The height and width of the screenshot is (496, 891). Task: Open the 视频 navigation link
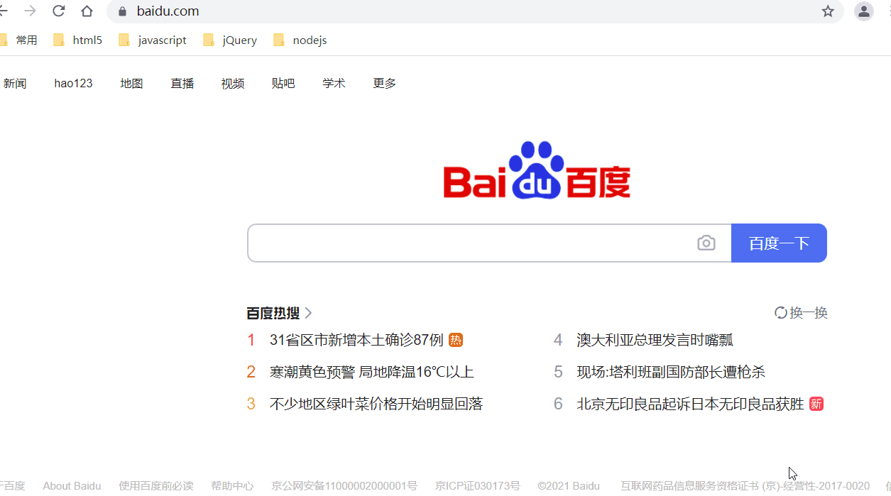(233, 84)
